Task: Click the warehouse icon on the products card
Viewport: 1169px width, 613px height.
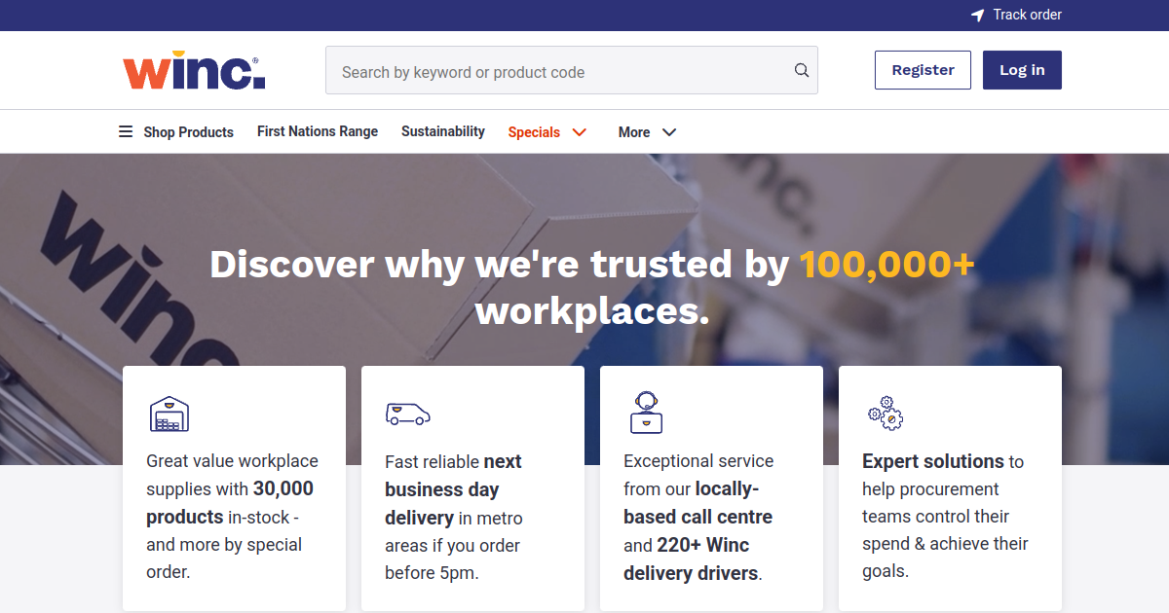Action: pos(169,414)
